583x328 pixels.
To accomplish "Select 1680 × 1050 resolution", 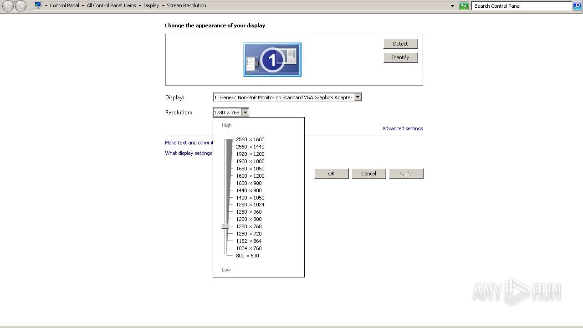I will click(250, 169).
